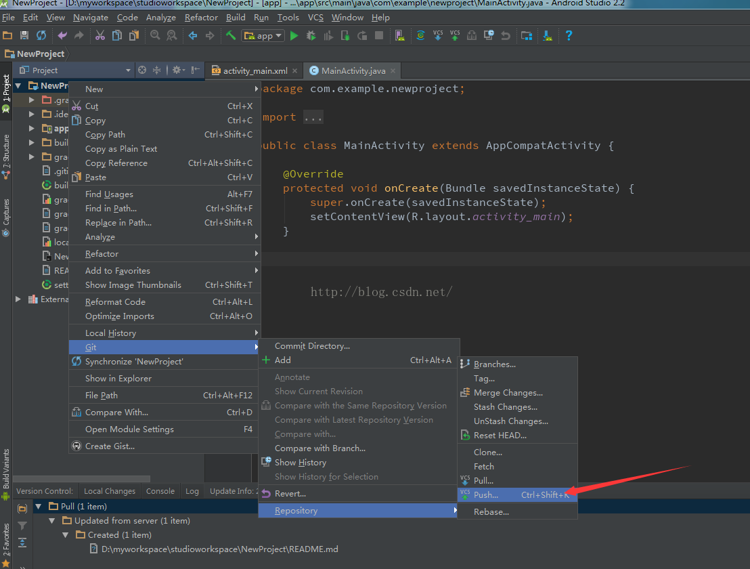Open the Project panel settings gear
This screenshot has width=750, height=569.
pos(178,70)
